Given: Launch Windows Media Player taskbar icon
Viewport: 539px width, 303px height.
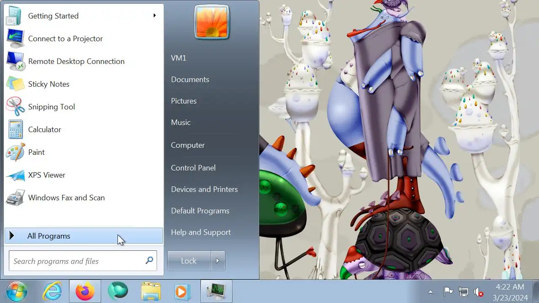Looking at the screenshot, I should click(182, 291).
